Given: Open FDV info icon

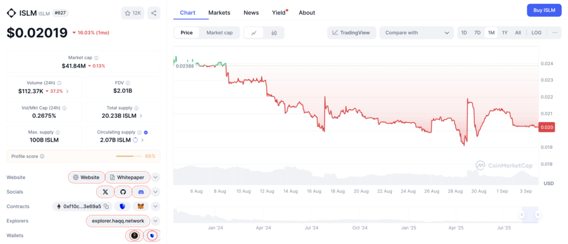Looking at the screenshot, I should [x=128, y=83].
